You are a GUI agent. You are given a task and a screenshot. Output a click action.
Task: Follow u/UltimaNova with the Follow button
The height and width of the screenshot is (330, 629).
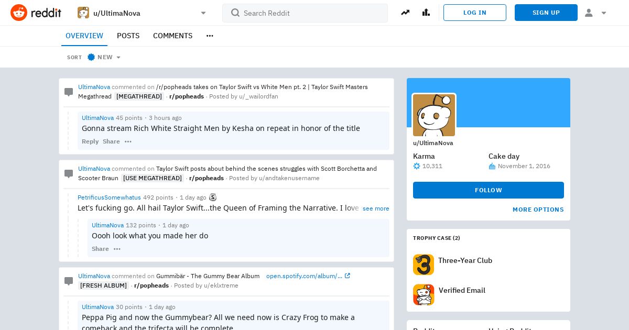point(489,190)
